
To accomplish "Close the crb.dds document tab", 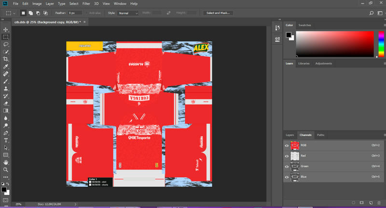I will coord(84,22).
